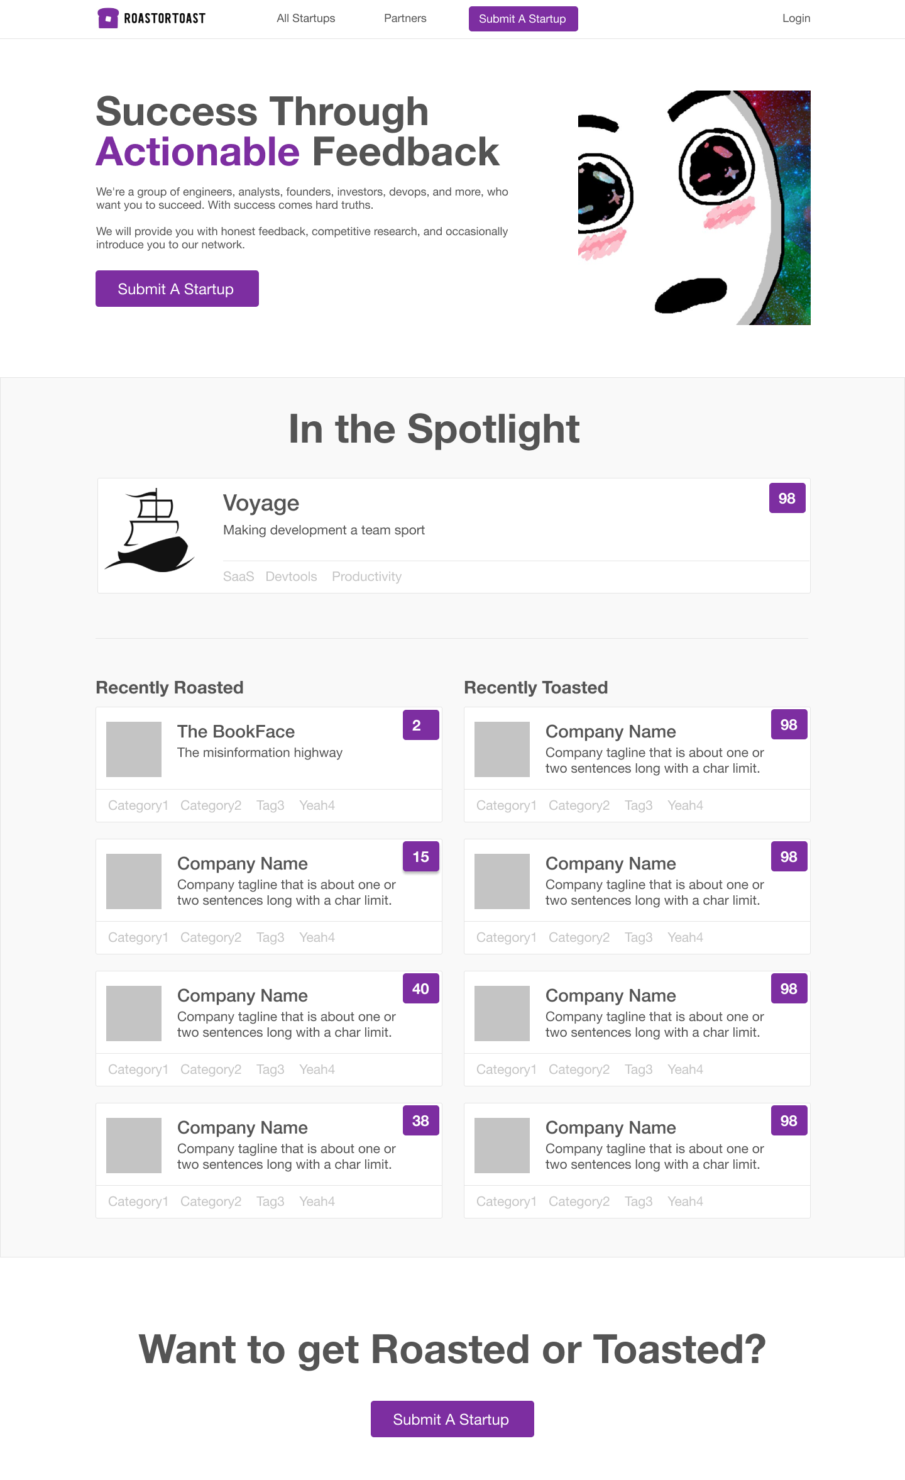This screenshot has width=905, height=1480.
Task: Click the score badge showing 15
Action: 421,856
